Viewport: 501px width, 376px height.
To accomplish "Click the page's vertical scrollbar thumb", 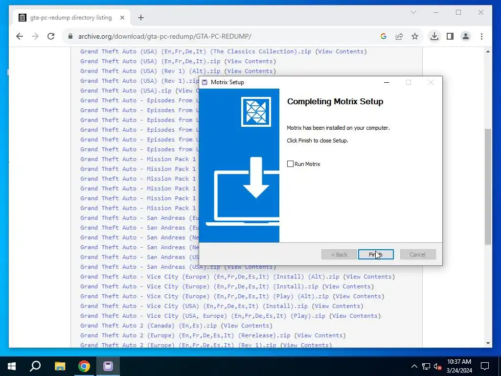I will pyautogui.click(x=488, y=187).
